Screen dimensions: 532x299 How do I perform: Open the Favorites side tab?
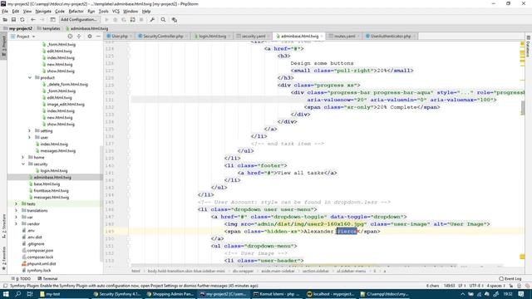point(3,258)
